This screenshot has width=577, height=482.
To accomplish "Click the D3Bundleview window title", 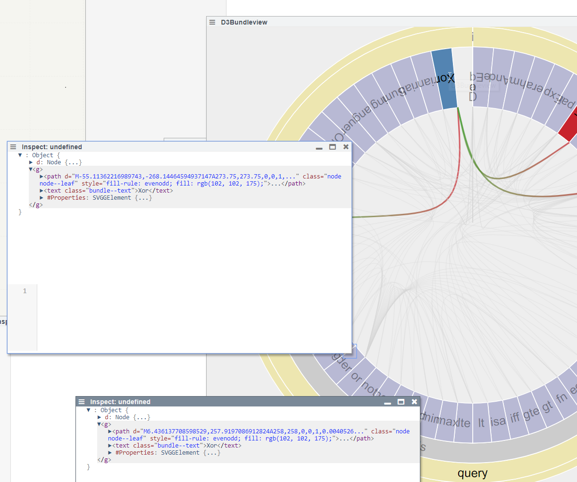I will (x=244, y=22).
